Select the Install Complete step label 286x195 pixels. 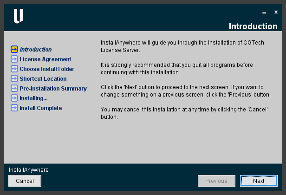coord(41,108)
